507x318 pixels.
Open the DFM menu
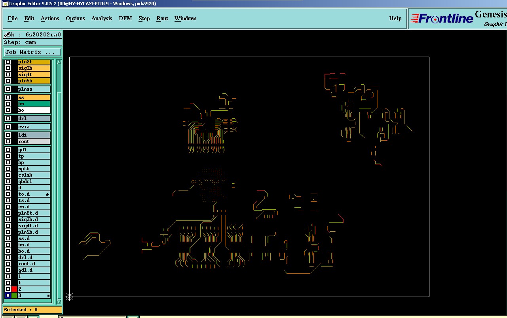(125, 18)
